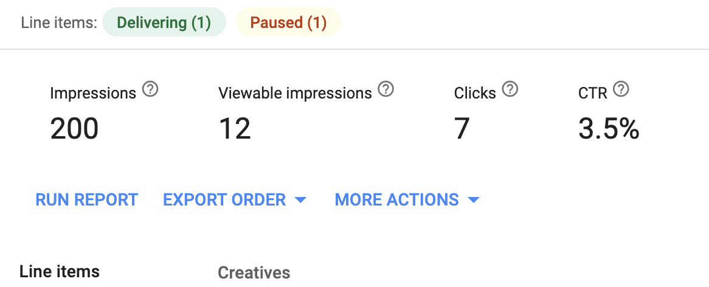Toggle the Paused (1) status filter
This screenshot has height=287, width=709.
[288, 22]
